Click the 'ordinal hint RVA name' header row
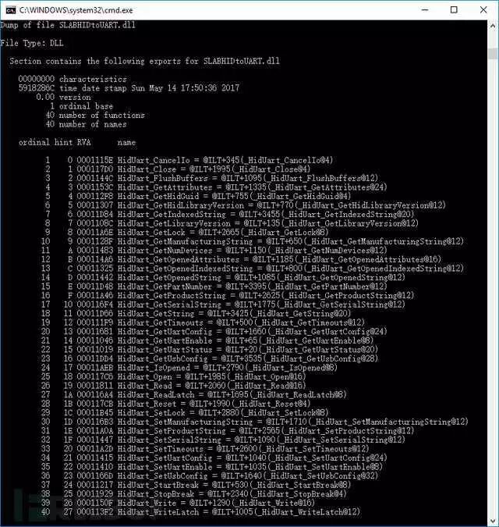The height and width of the screenshot is (527, 499). [x=77, y=142]
